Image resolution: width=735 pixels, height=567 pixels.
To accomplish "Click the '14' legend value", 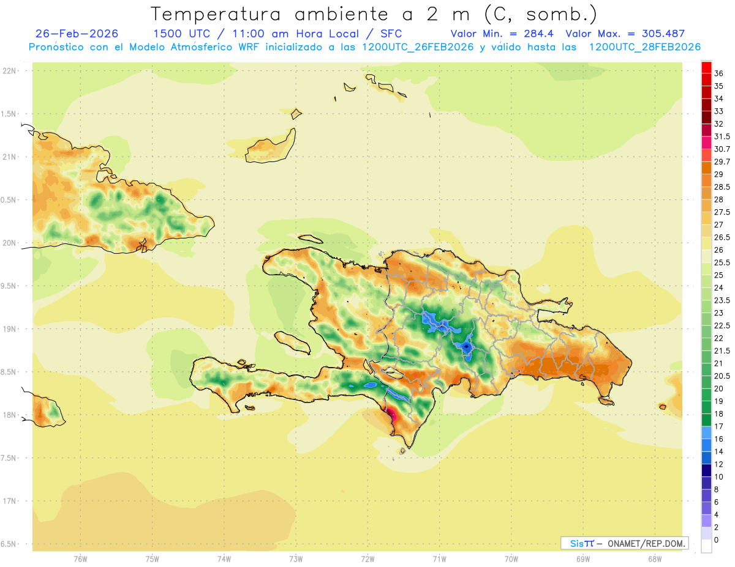I will point(718,451).
